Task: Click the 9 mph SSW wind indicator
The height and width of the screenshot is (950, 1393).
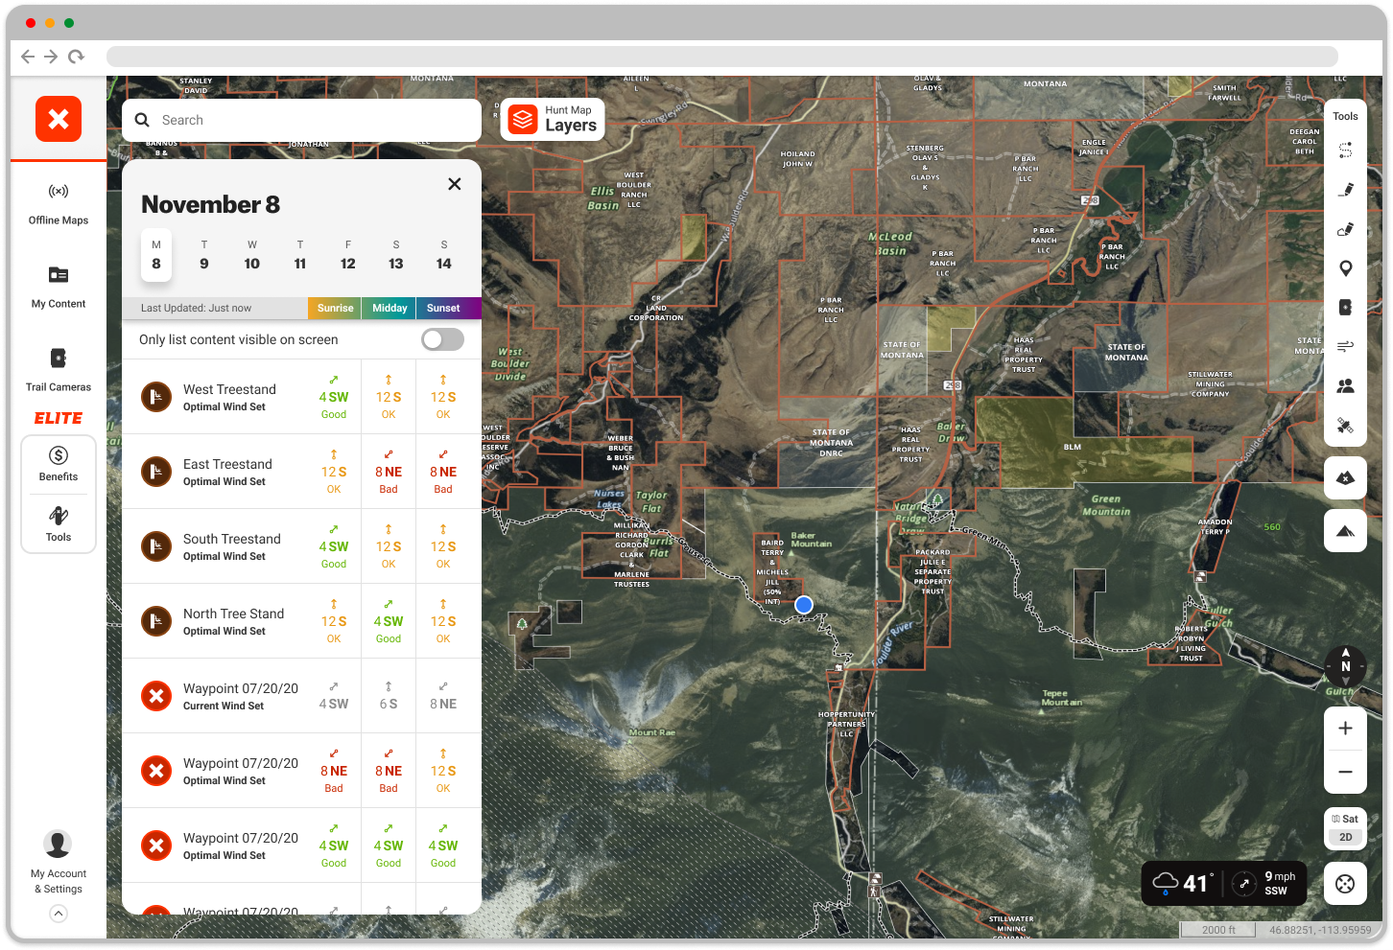Action: point(1264,883)
